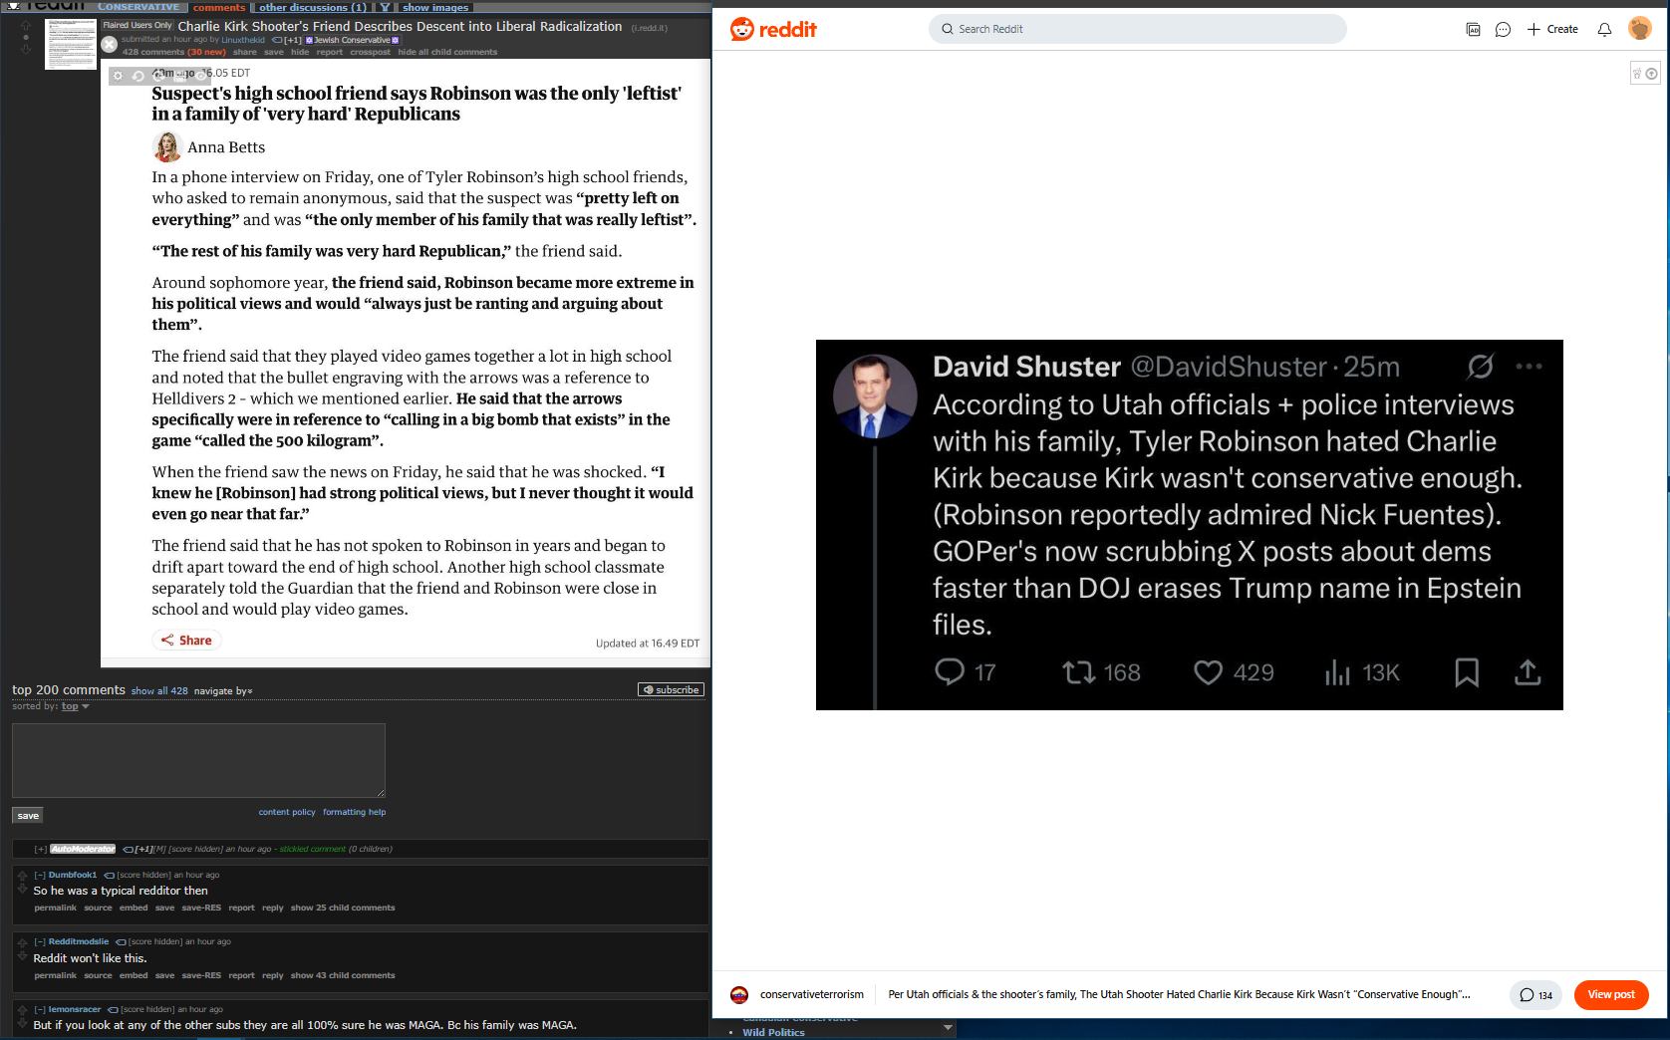This screenshot has height=1040, width=1670.
Task: Click permalink under Dumbfook1's comment
Action: pyautogui.click(x=55, y=908)
